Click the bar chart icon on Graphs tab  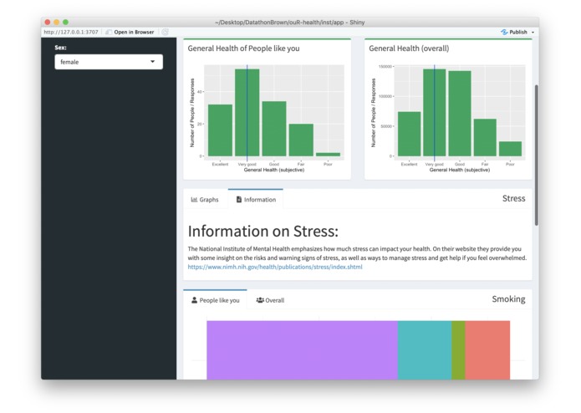(194, 199)
